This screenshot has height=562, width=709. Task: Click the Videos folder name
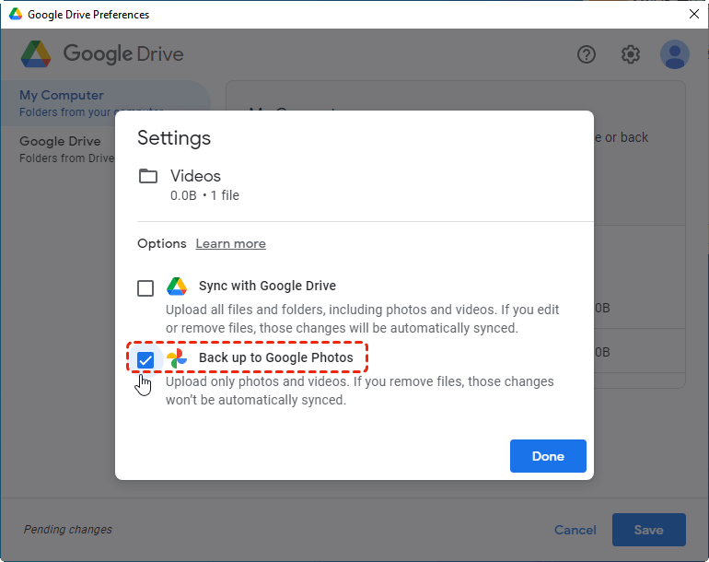[195, 176]
